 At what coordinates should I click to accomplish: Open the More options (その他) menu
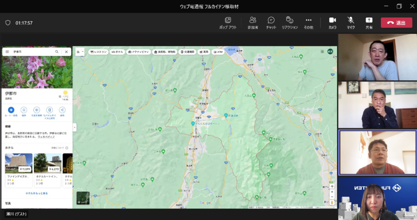click(308, 20)
